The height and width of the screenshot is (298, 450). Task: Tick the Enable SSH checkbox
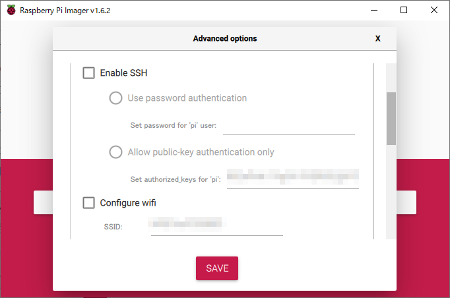89,73
